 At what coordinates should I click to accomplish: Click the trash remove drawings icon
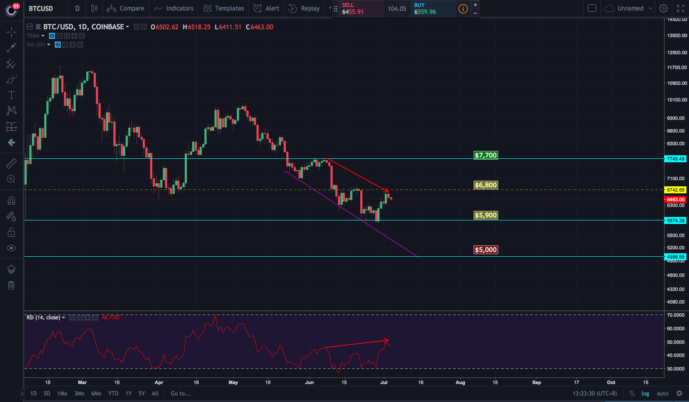[x=11, y=285]
